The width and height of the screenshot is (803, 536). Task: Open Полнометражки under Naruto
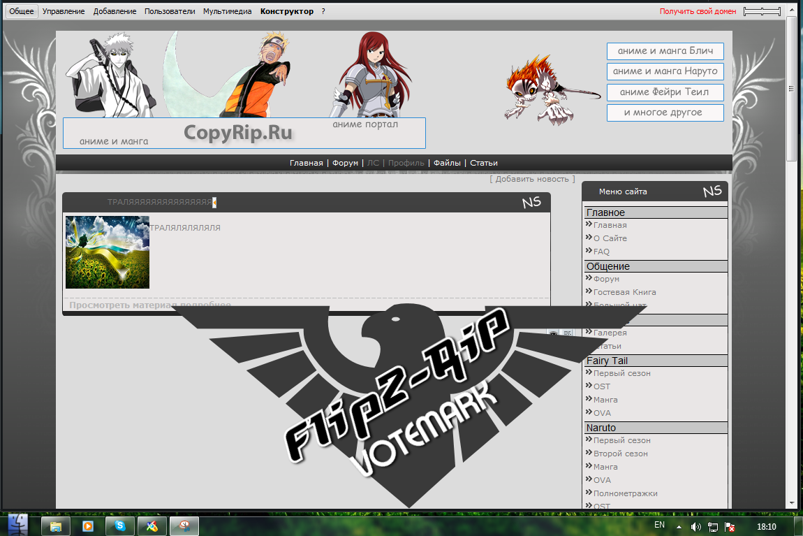click(626, 493)
